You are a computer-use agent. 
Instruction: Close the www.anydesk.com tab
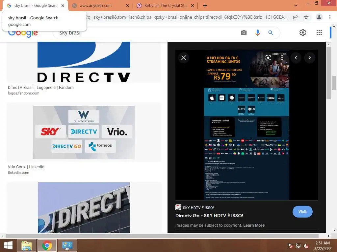(x=128, y=6)
